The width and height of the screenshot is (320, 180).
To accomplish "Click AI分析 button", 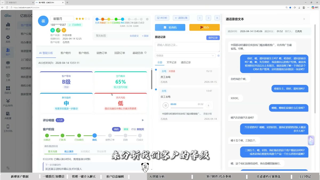I will pos(162,18).
